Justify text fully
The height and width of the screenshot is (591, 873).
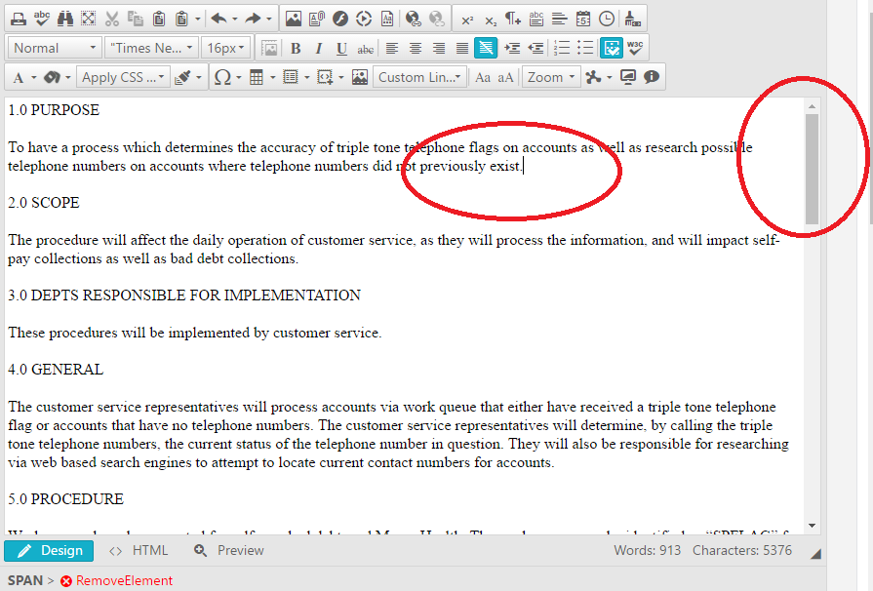(462, 49)
